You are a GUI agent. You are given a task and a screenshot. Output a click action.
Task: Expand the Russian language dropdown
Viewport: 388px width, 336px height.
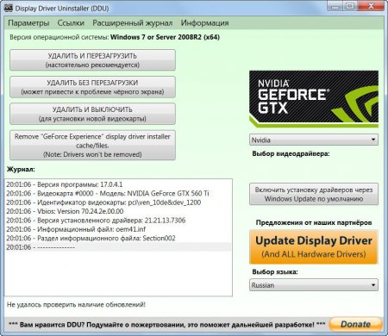pyautogui.click(x=314, y=285)
